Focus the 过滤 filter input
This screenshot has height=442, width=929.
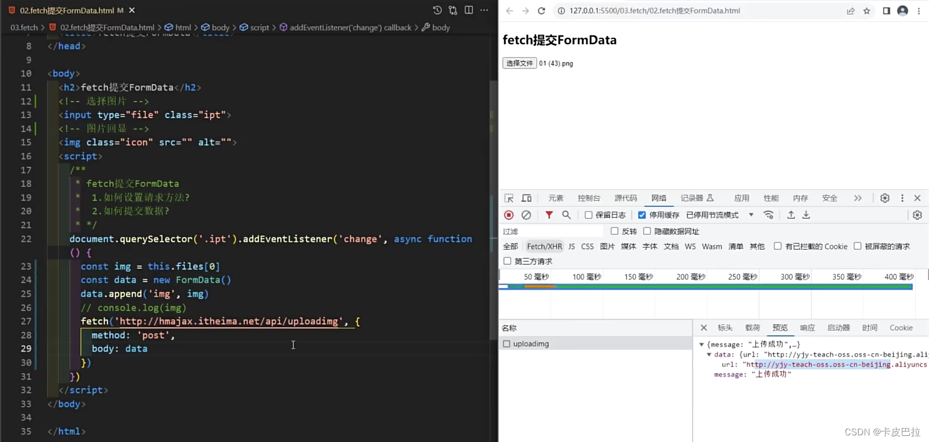(552, 231)
